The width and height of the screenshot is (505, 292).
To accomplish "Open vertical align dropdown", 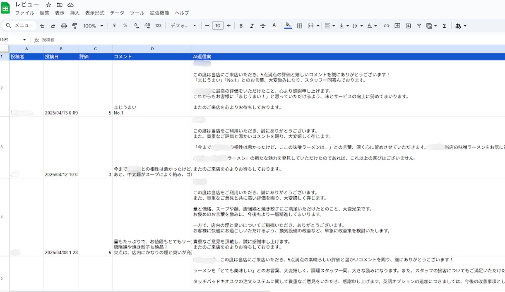I will tap(344, 26).
